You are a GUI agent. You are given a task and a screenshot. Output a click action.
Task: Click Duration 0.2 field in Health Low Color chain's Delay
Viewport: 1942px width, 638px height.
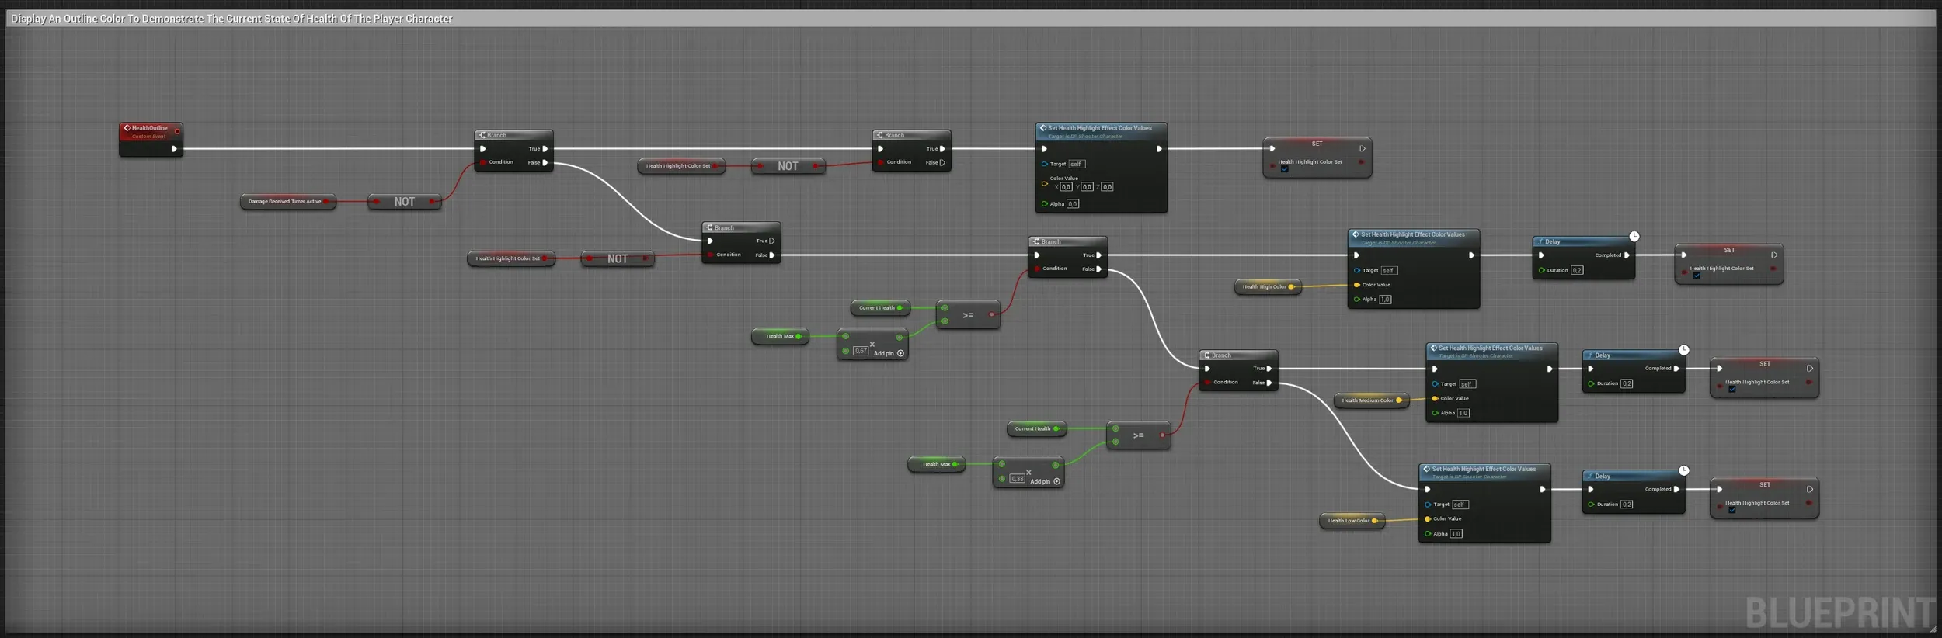point(1627,505)
